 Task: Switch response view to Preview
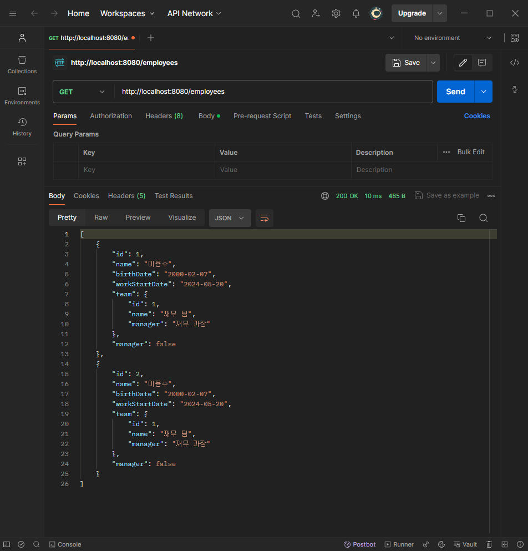point(138,218)
